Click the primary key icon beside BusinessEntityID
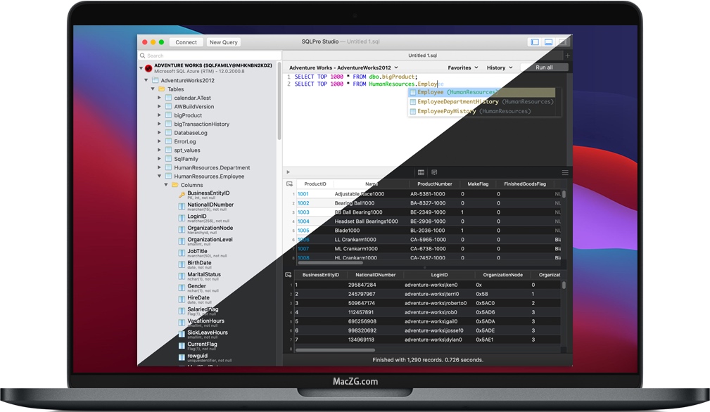This screenshot has height=412, width=710. [182, 195]
